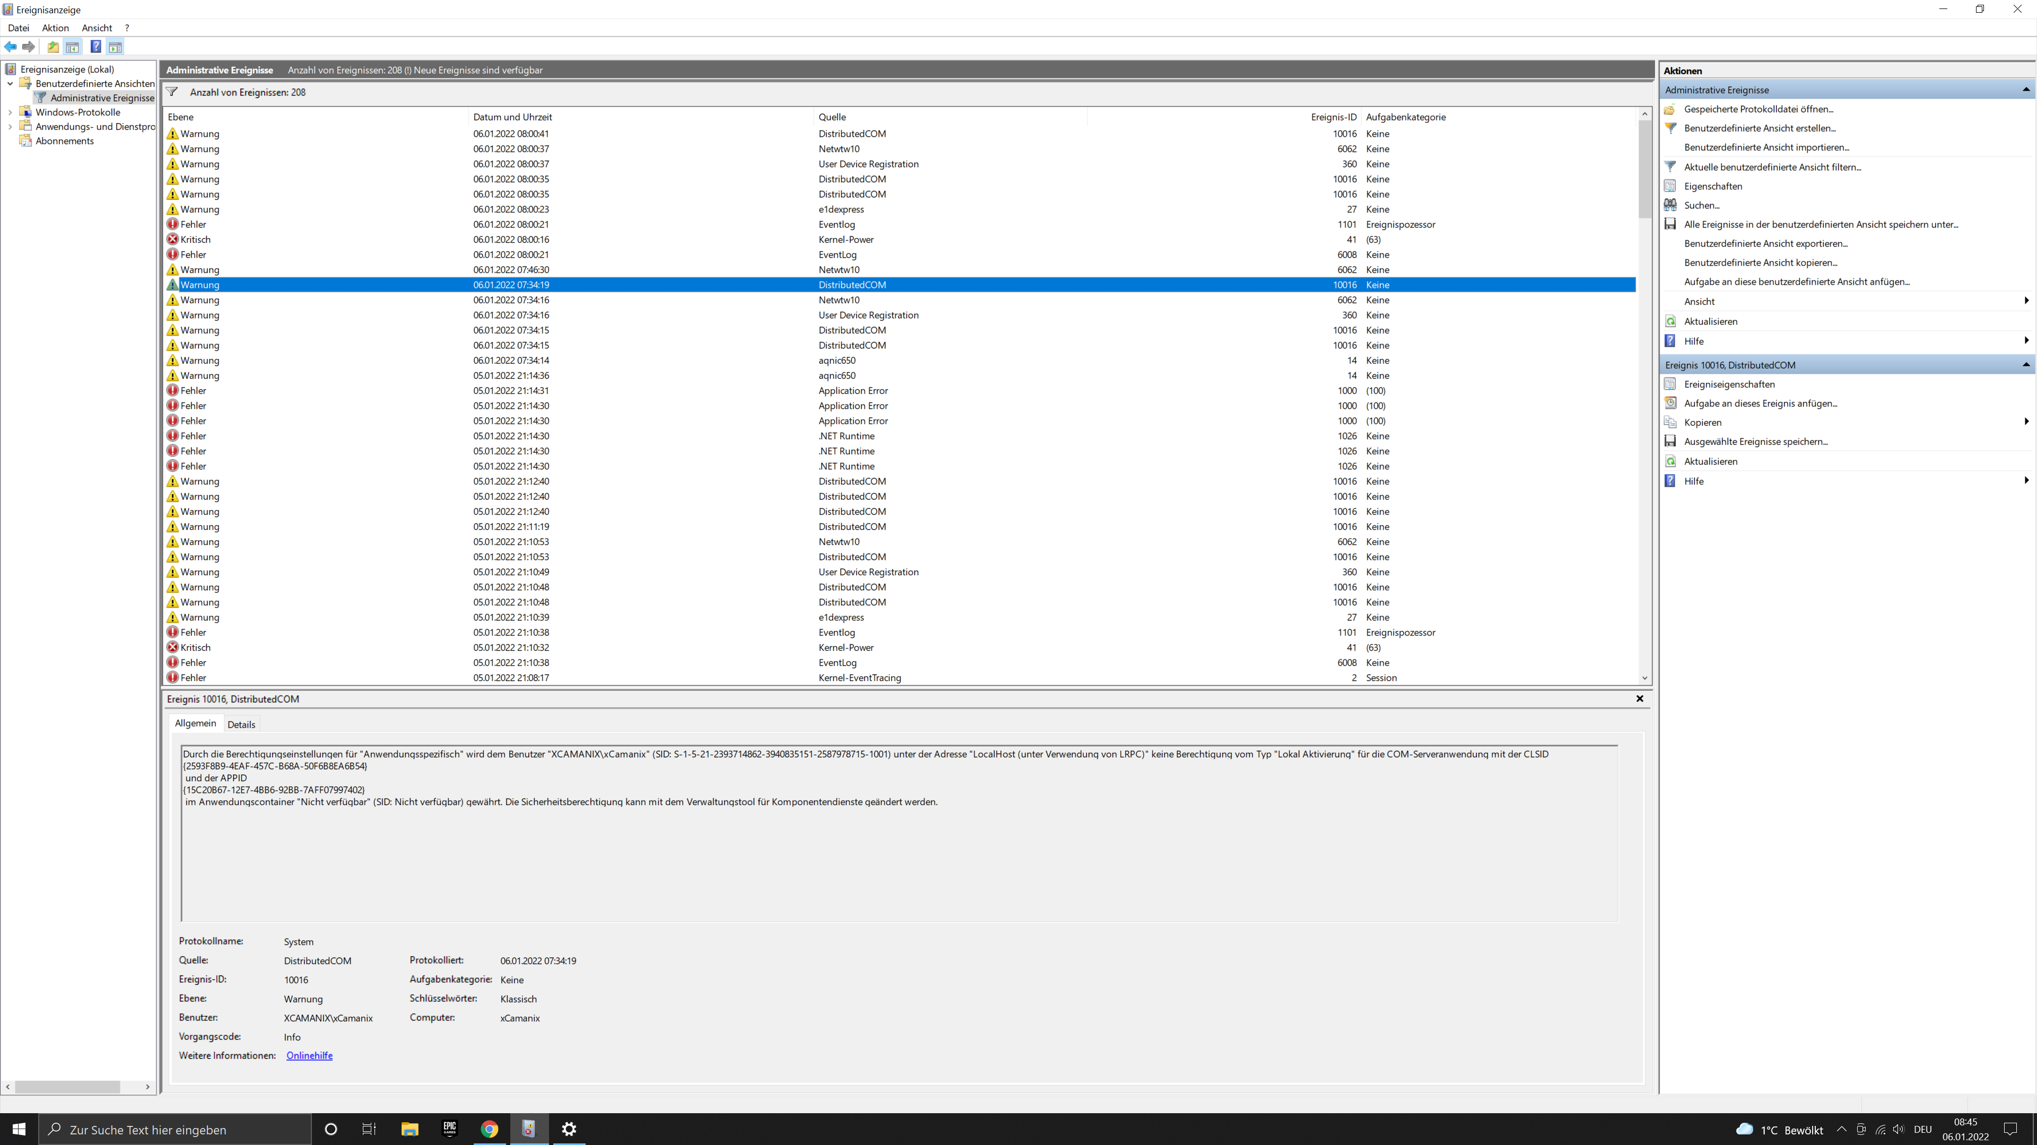
Task: Click the folder-up toolbar icon
Action: click(53, 47)
